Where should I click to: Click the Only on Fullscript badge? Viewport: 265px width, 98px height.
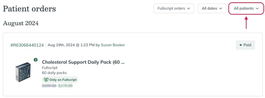60,80
